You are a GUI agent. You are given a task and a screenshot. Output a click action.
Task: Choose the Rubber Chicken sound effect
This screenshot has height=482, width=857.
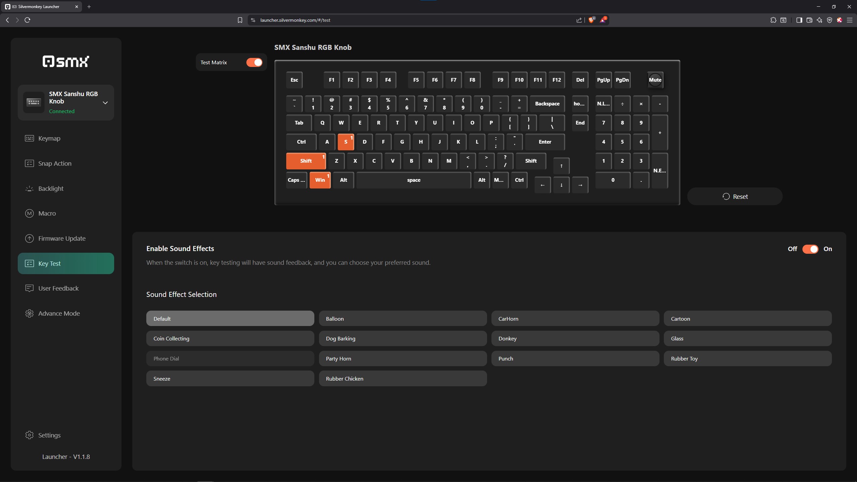coord(402,379)
